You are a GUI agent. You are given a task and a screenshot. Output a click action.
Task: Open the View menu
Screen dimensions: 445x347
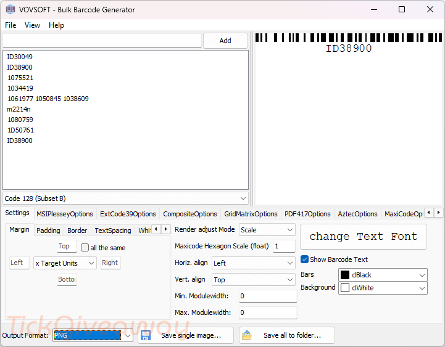coord(32,25)
